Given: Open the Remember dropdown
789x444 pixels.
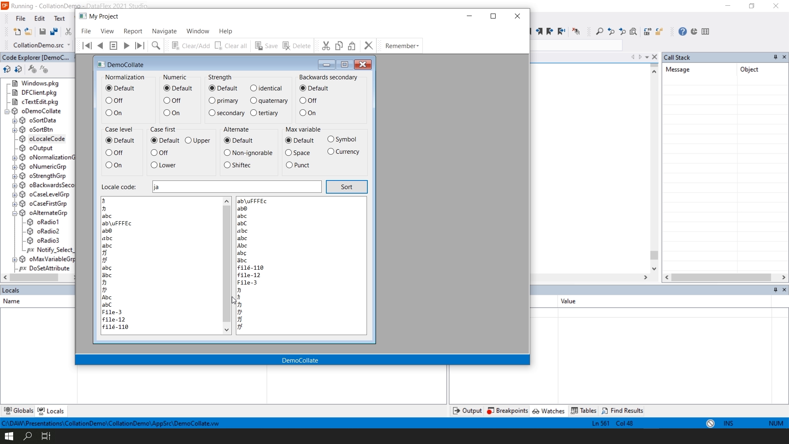Looking at the screenshot, I should click(401, 46).
